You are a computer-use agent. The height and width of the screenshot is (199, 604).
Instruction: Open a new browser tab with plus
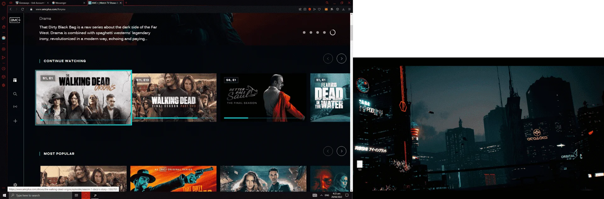pos(126,3)
